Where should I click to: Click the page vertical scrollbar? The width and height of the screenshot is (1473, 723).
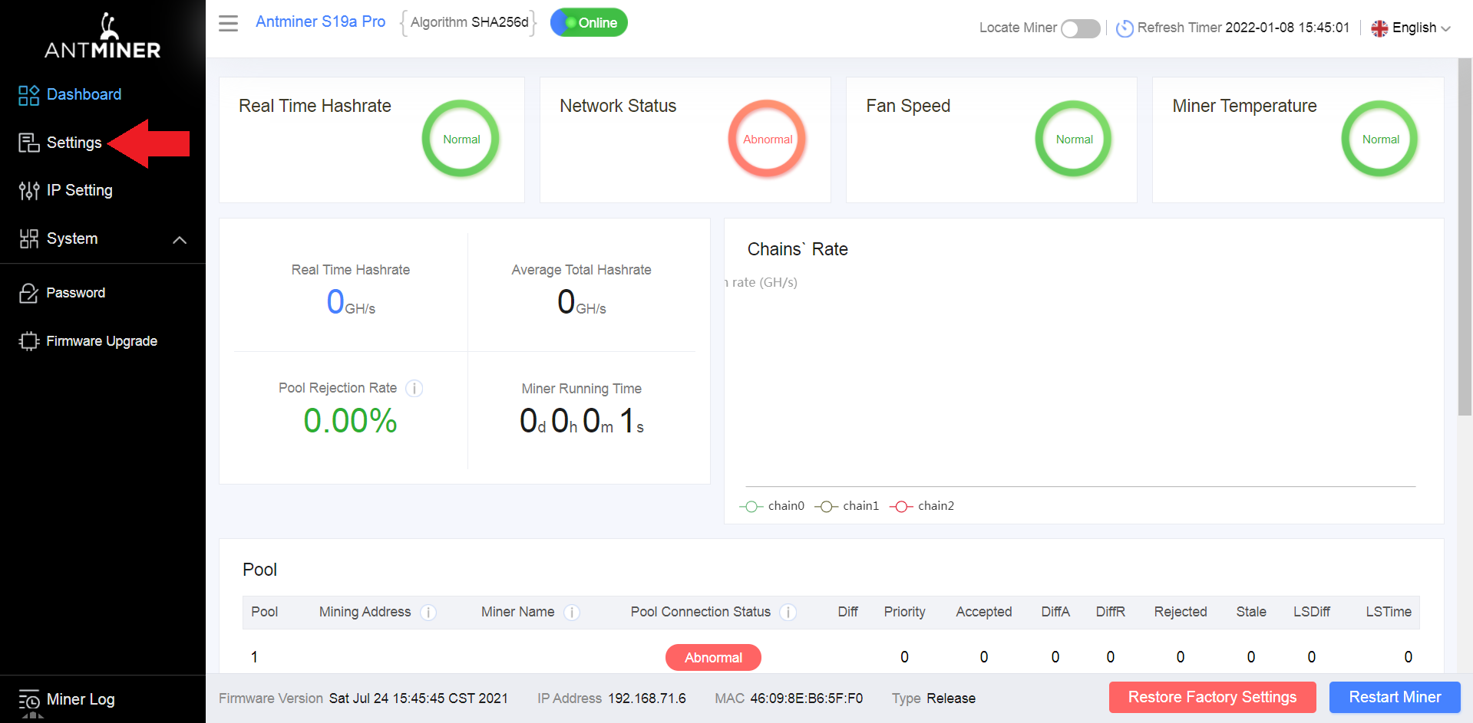[x=1465, y=238]
